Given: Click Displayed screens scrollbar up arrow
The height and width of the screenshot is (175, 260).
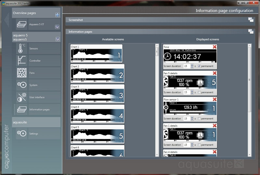Looking at the screenshot, I should point(250,46).
